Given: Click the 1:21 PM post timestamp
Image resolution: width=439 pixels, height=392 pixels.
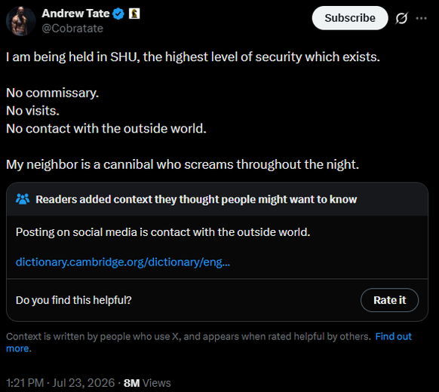Looking at the screenshot, I should (25, 382).
